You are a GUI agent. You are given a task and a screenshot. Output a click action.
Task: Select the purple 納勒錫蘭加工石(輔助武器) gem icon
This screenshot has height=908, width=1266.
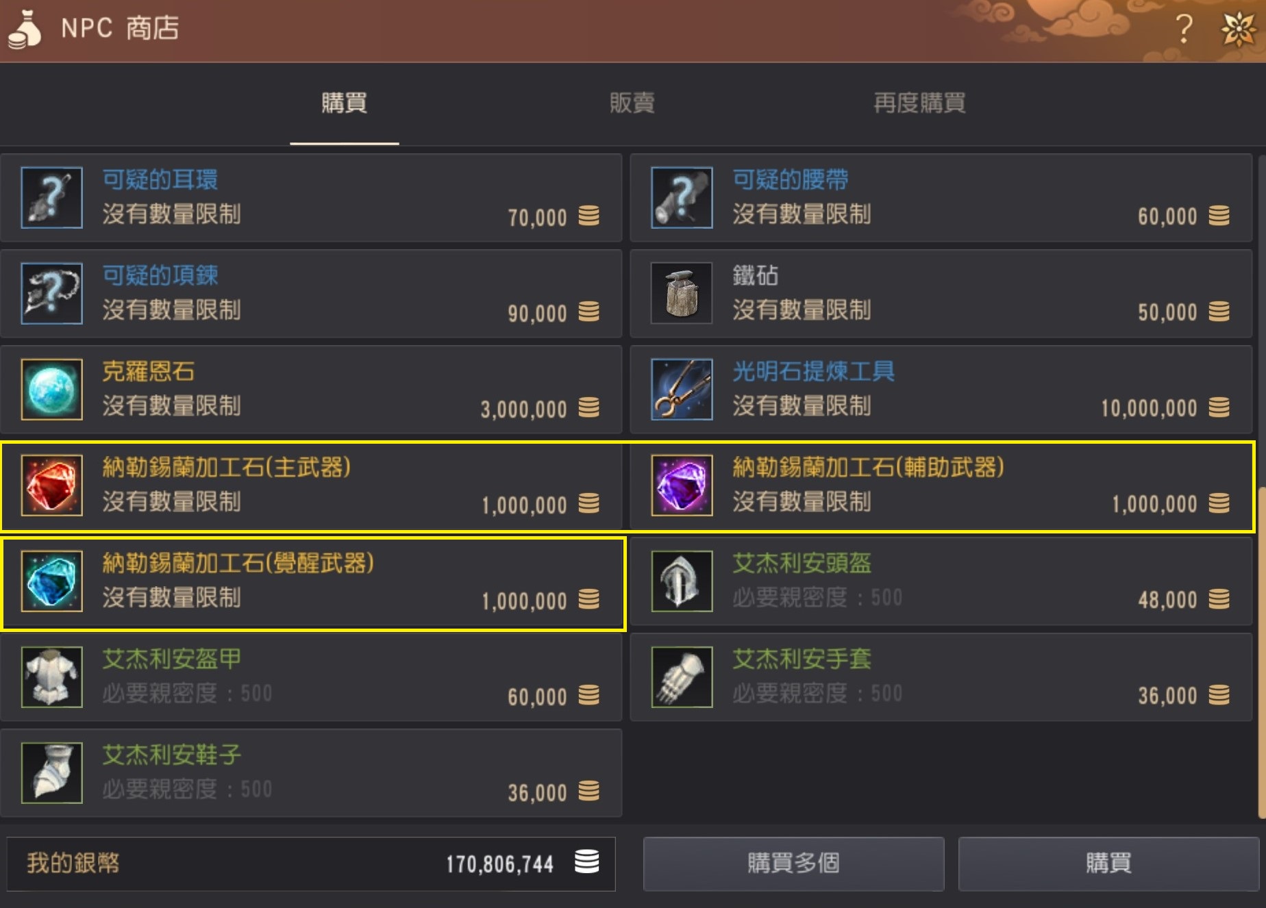tap(682, 485)
